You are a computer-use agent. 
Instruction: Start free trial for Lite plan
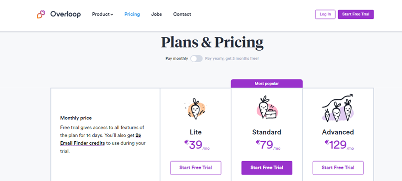pyautogui.click(x=196, y=168)
